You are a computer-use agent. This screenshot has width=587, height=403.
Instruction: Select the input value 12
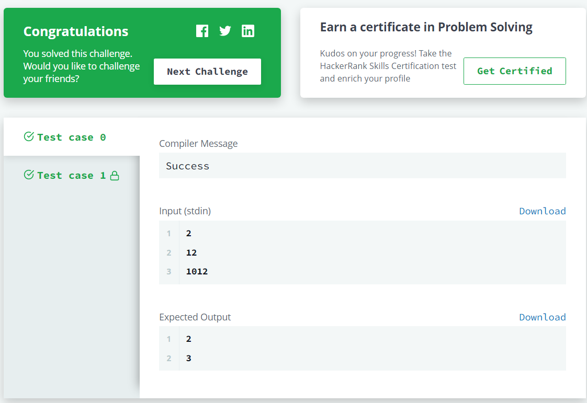click(x=191, y=253)
